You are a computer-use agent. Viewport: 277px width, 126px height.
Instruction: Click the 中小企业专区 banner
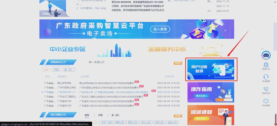click(x=68, y=49)
